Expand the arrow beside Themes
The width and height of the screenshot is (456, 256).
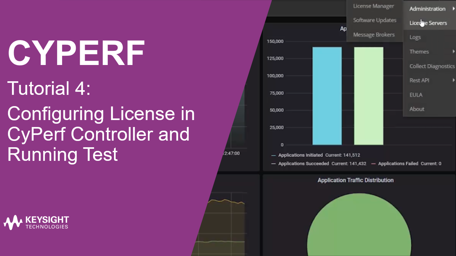[x=454, y=52]
